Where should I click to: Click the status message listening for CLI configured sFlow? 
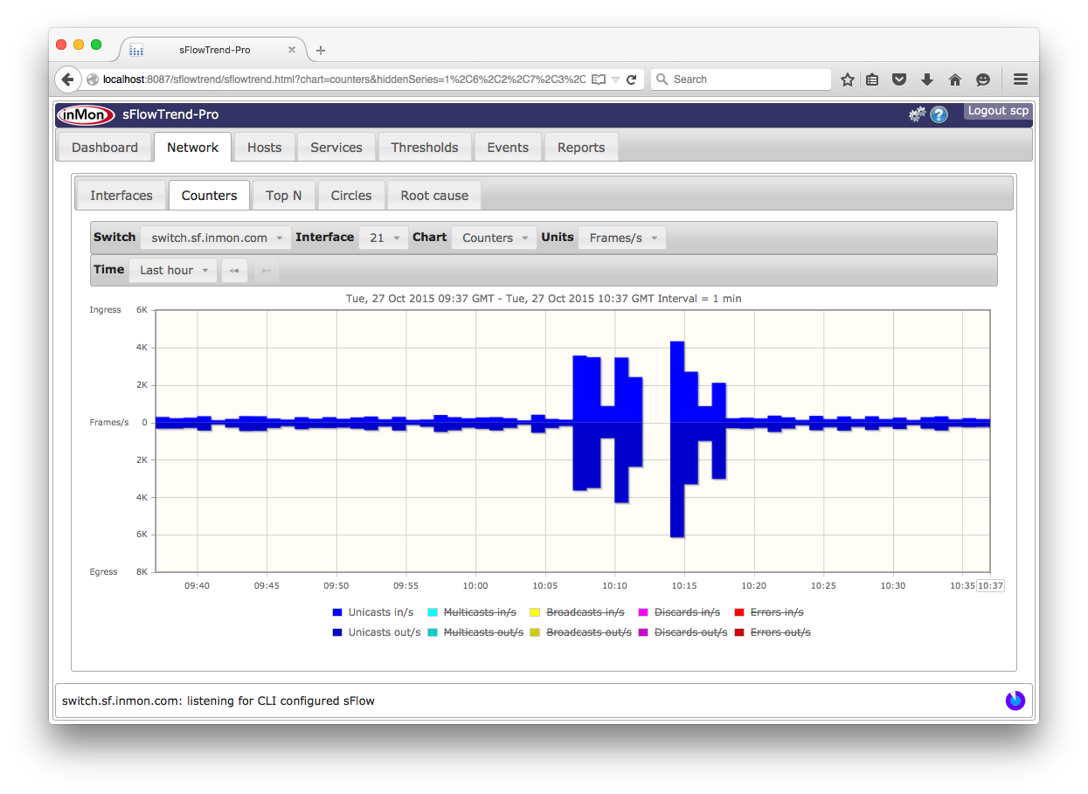click(218, 701)
